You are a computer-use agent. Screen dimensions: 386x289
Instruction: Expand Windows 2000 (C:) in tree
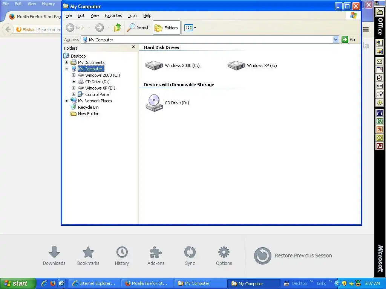(x=74, y=75)
